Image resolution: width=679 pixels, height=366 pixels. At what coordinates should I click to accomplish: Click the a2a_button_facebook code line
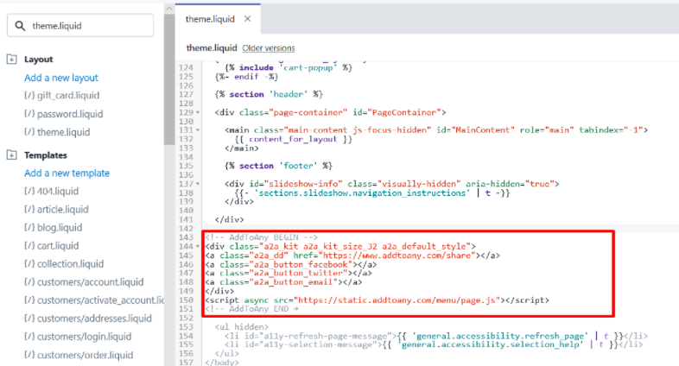[x=290, y=264]
